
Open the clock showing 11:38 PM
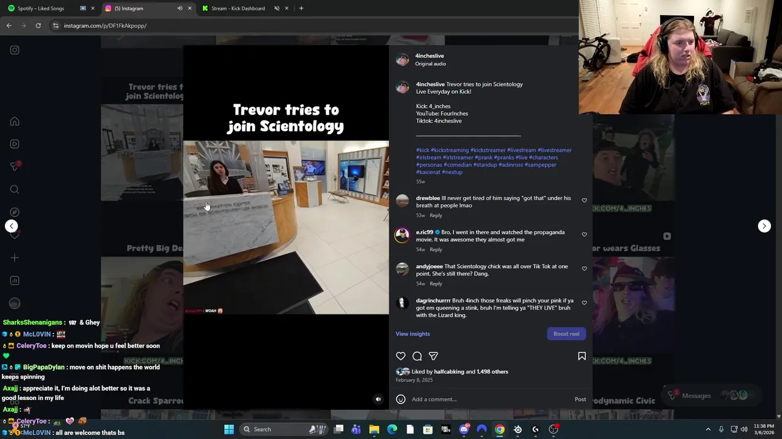pyautogui.click(x=764, y=429)
